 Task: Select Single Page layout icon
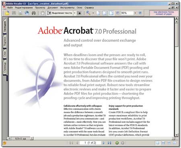click(158, 143)
